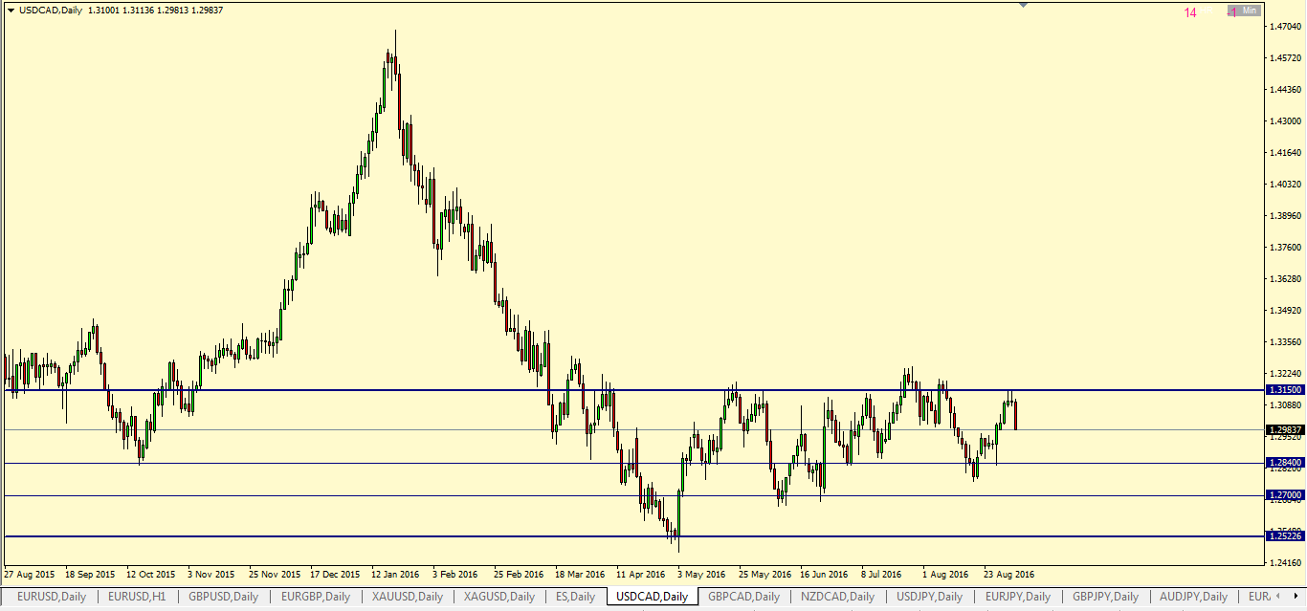Open the USDCAD chart title dropdown triangle
1307x611 pixels.
(x=11, y=11)
